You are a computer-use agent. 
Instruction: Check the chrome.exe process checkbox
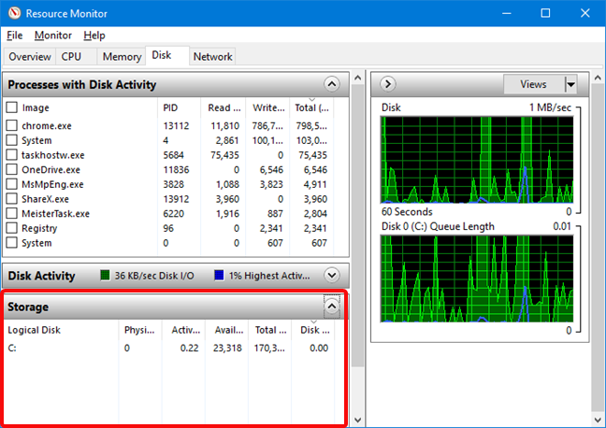point(12,124)
